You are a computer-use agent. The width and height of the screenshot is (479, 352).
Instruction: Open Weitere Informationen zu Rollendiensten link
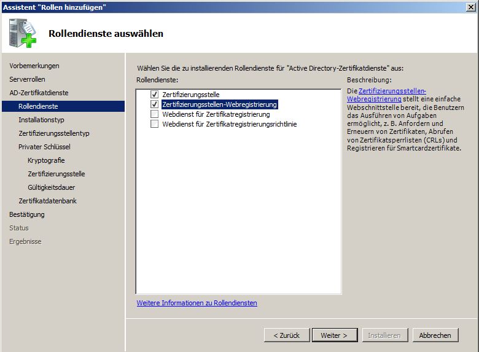point(197,303)
